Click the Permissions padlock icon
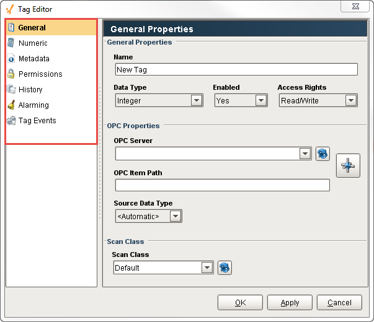 (x=11, y=74)
